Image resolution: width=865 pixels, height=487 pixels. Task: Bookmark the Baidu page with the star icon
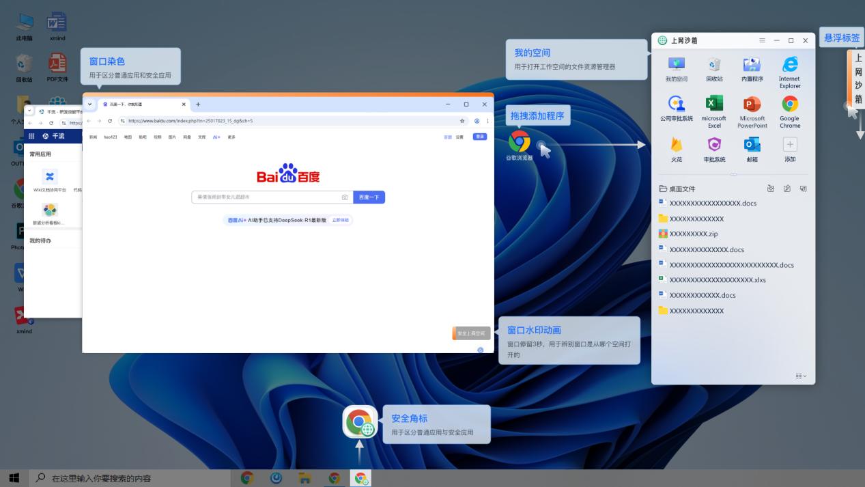click(462, 121)
